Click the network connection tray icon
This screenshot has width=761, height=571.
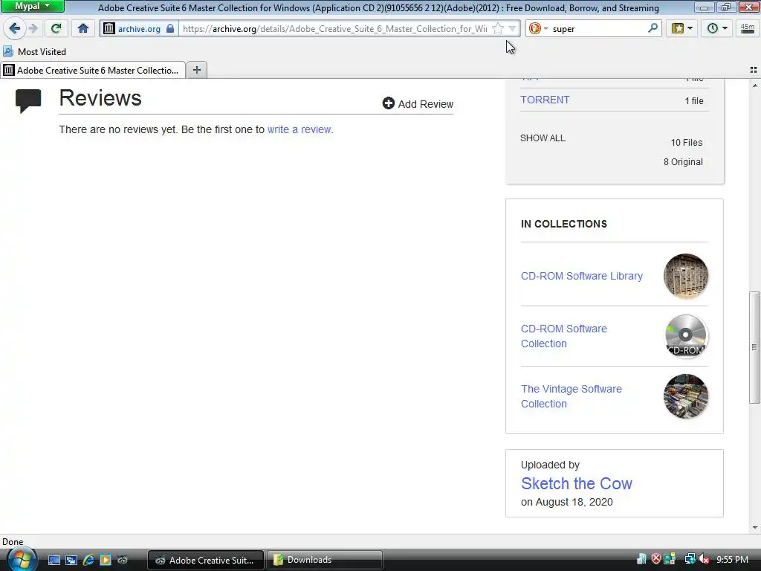pyautogui.click(x=690, y=559)
